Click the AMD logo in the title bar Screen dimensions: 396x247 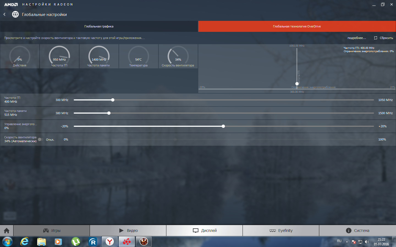[x=11, y=4]
